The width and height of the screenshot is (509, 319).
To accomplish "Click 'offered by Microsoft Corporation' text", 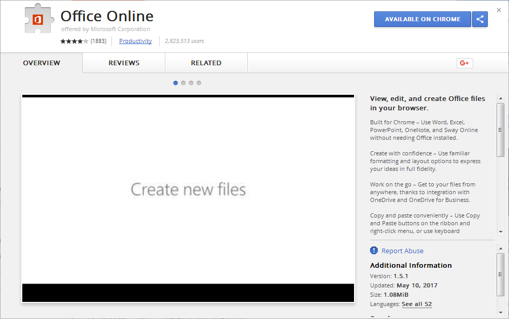I will coord(106,29).
